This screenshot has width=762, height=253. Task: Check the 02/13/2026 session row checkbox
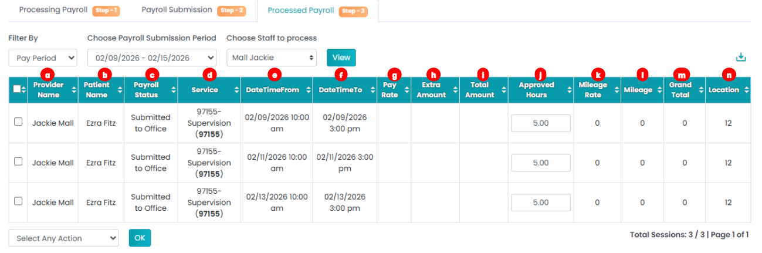(18, 201)
